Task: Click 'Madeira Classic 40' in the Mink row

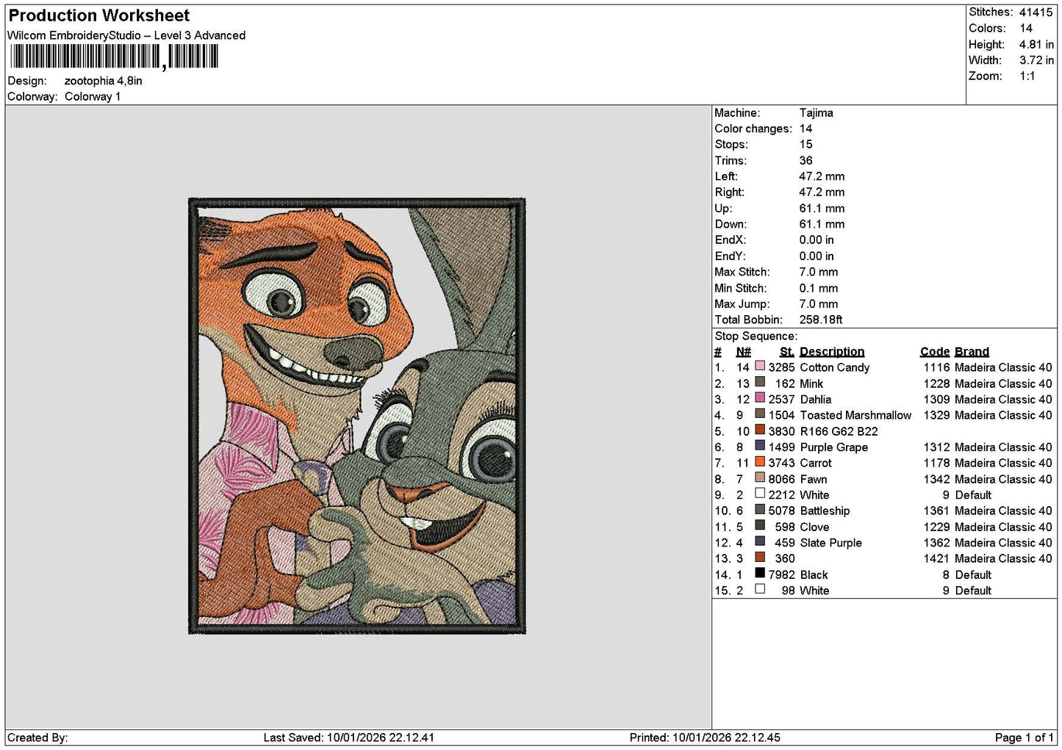Action: (1003, 383)
